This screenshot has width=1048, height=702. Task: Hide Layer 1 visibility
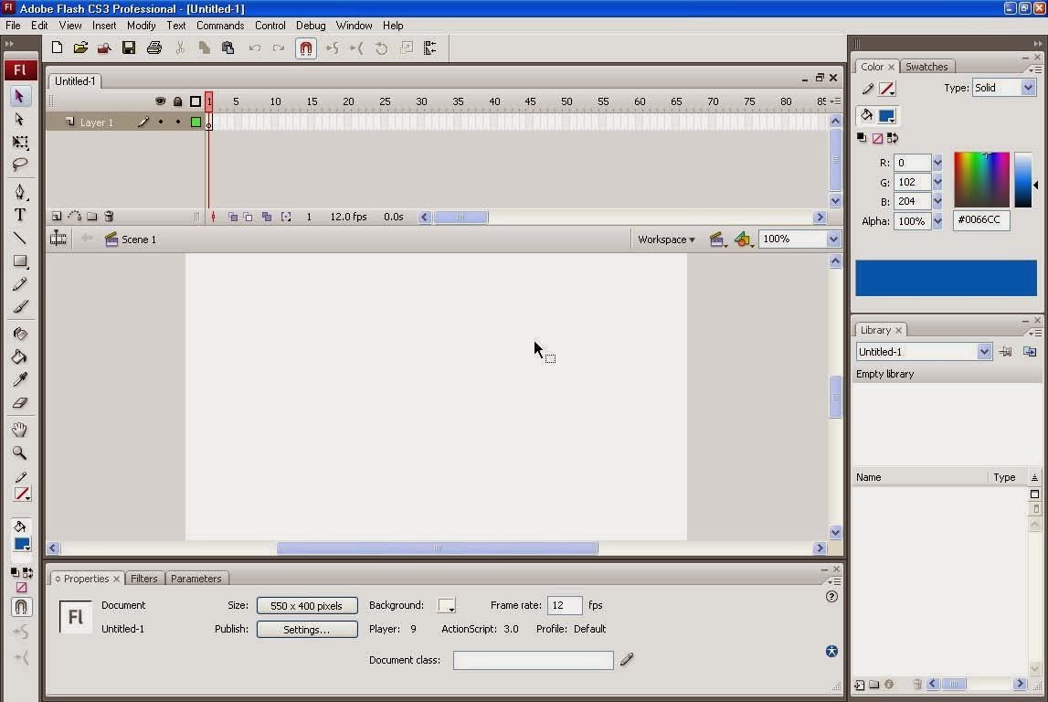click(x=161, y=122)
